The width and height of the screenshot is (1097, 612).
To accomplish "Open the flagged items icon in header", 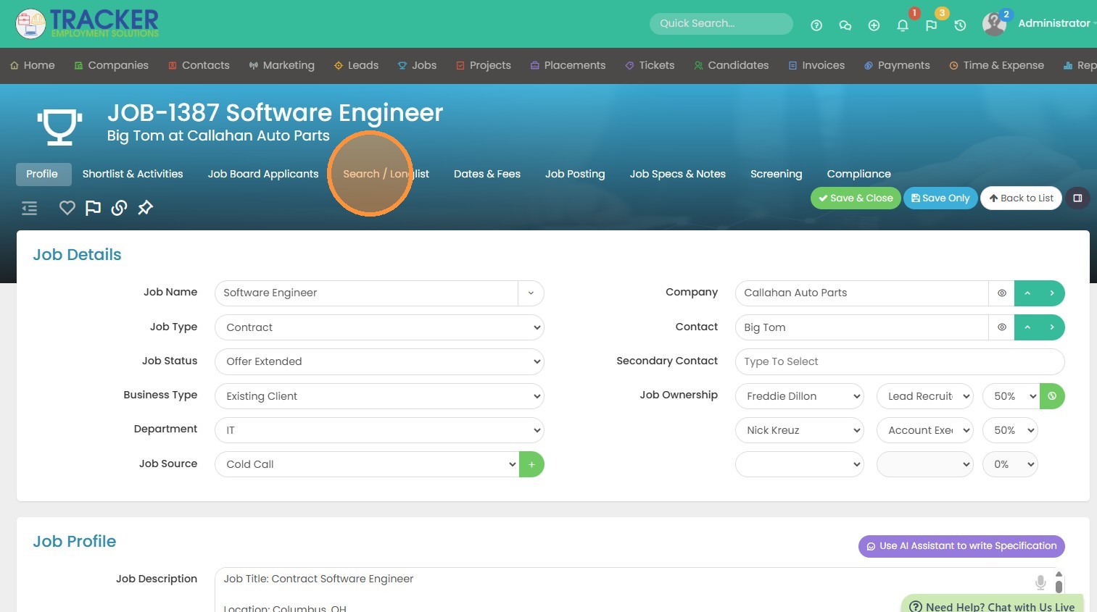I will (x=932, y=25).
